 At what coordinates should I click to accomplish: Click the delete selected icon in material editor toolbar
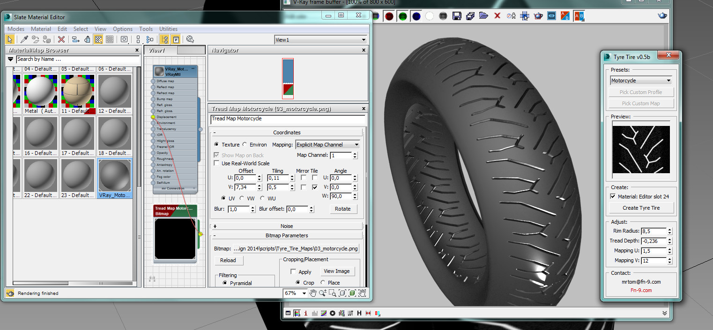[61, 39]
